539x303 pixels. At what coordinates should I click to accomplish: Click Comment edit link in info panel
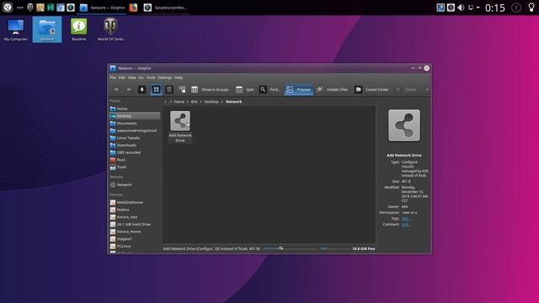pyautogui.click(x=406, y=225)
